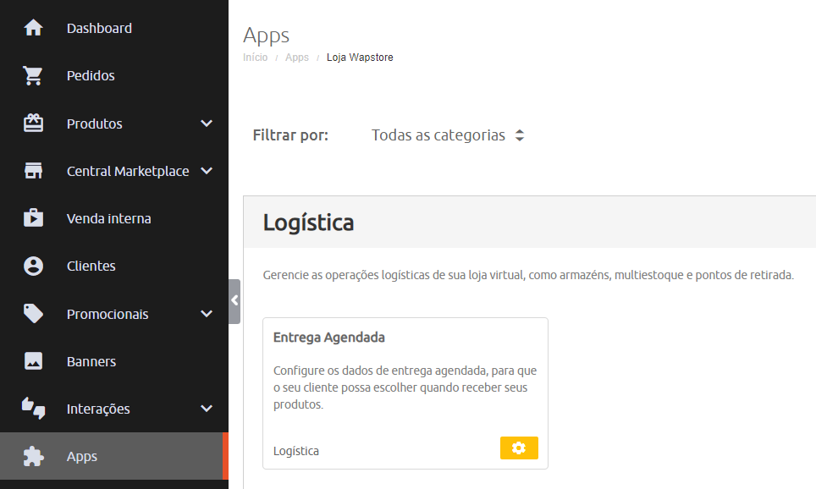
Task: Click the Apps breadcrumb link
Action: coord(296,58)
